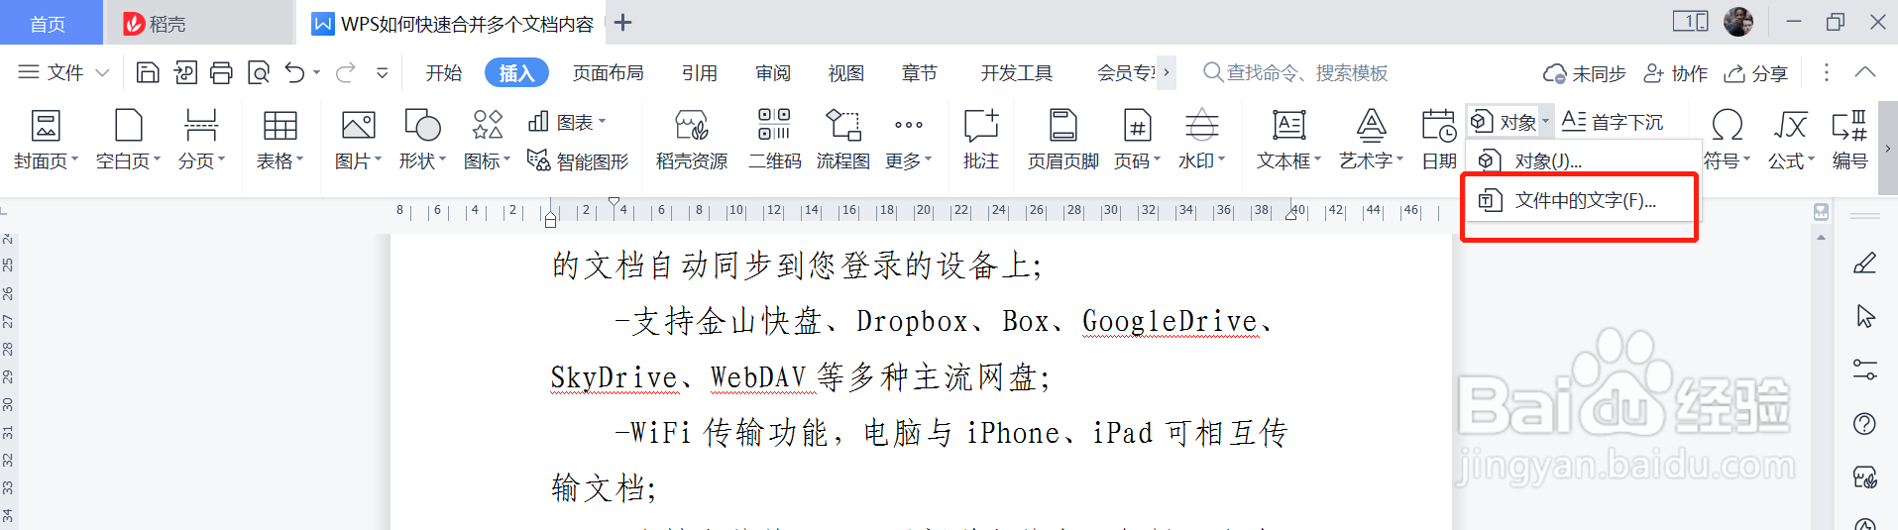Switch to Chapter (章节) tab
This screenshot has height=530, width=1898.
click(x=920, y=73)
